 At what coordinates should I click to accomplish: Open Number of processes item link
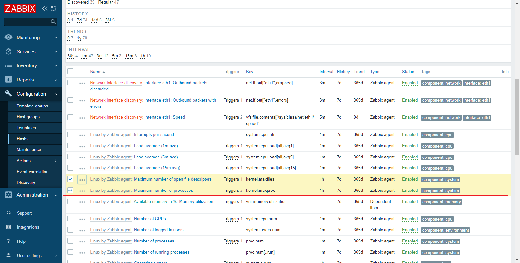[154, 241]
